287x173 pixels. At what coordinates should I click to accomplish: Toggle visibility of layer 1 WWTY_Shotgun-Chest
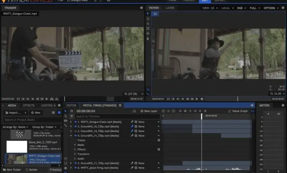click(x=75, y=122)
